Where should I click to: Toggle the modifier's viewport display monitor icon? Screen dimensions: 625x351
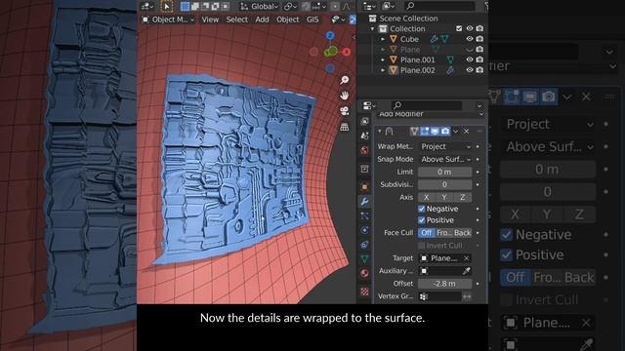435,131
